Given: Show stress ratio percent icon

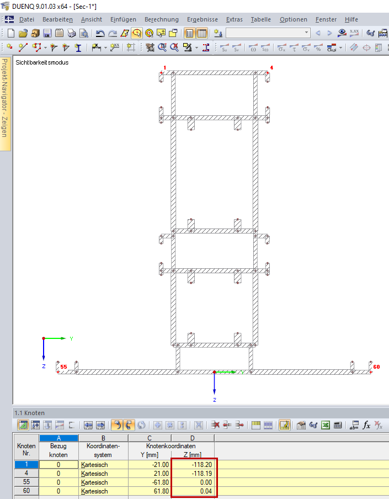Looking at the screenshot, I should pos(318,47).
